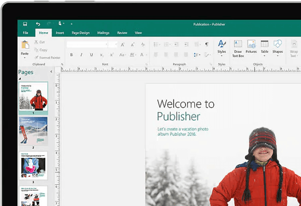
Task: Open the File tab
Action: (x=26, y=33)
